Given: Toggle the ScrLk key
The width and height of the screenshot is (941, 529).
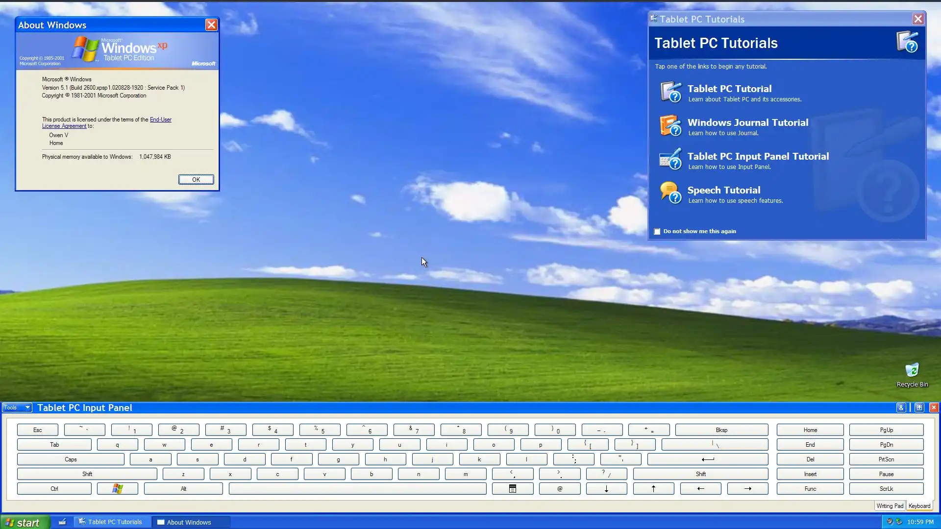Looking at the screenshot, I should (886, 489).
